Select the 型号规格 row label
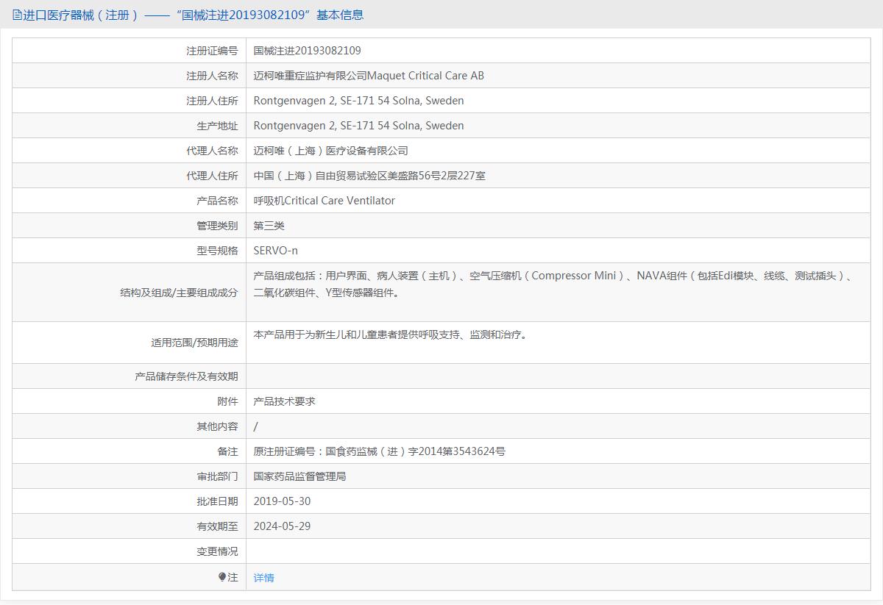This screenshot has height=605, width=883. [x=217, y=251]
